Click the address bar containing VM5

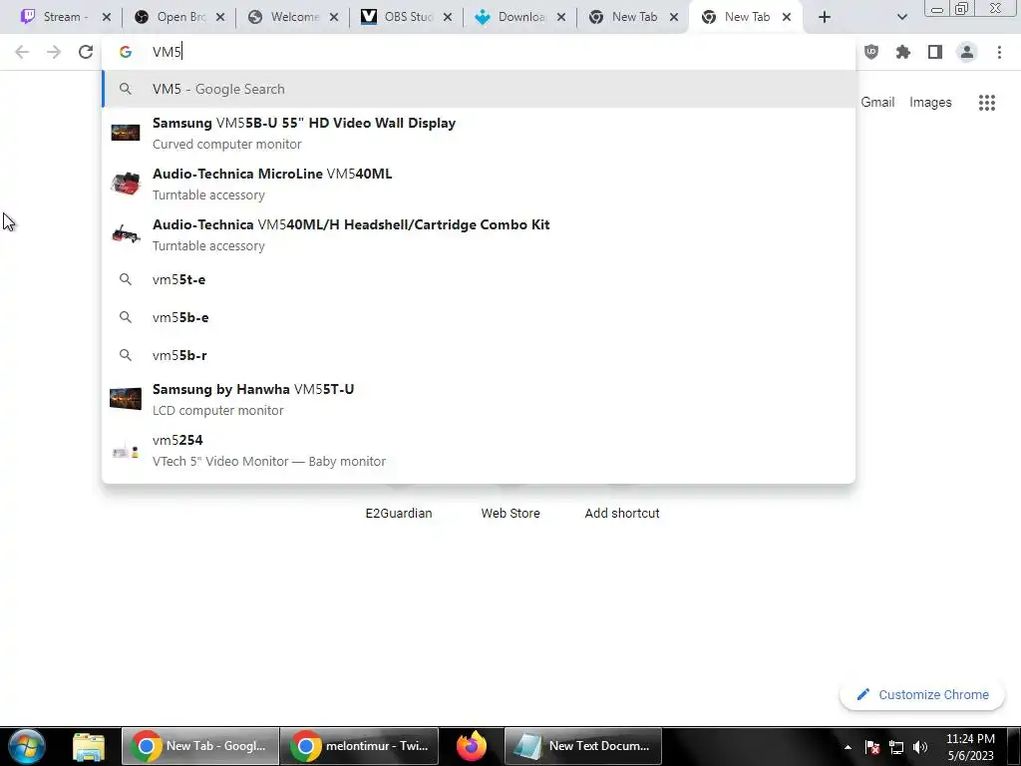[479, 52]
